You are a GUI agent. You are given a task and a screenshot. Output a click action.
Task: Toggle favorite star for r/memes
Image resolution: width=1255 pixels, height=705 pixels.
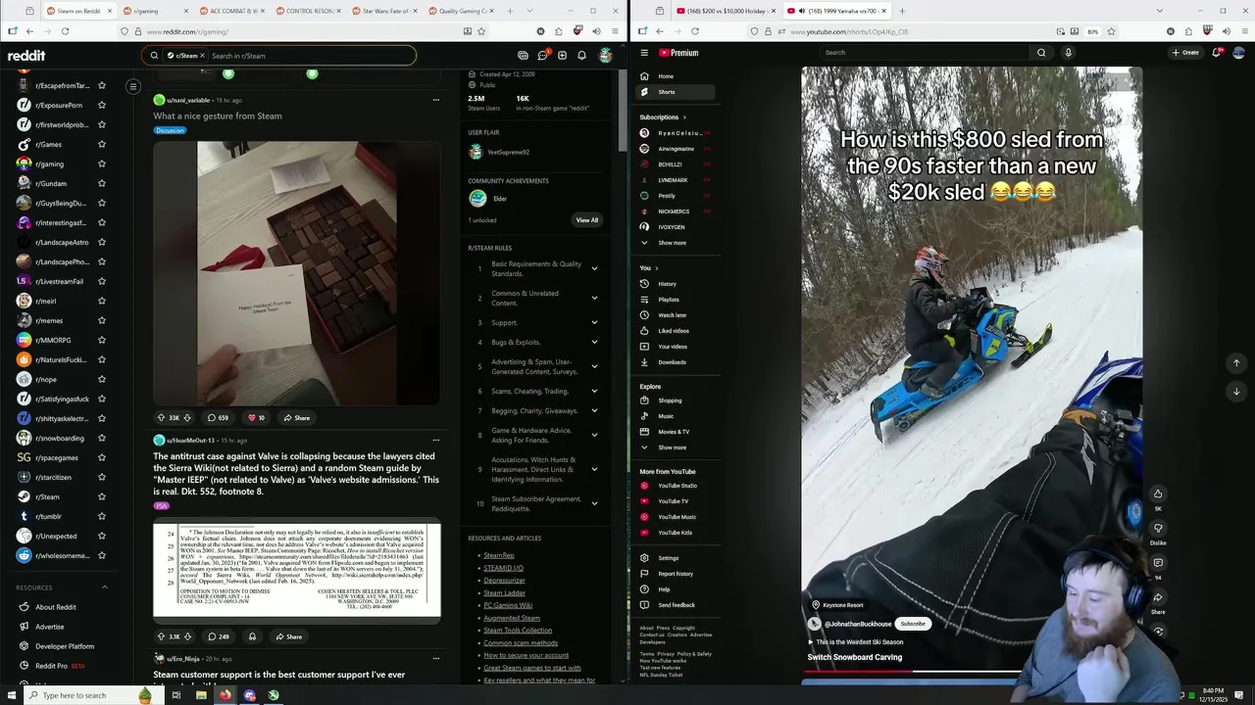pyautogui.click(x=102, y=321)
